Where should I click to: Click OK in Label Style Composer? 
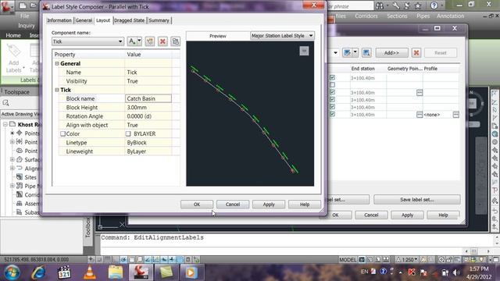[x=197, y=205]
